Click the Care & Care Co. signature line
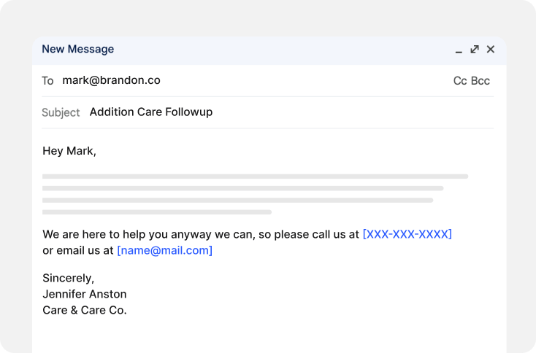 (x=85, y=310)
